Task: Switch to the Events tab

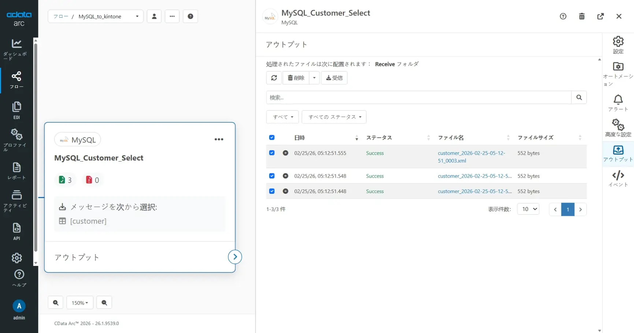Action: (618, 178)
